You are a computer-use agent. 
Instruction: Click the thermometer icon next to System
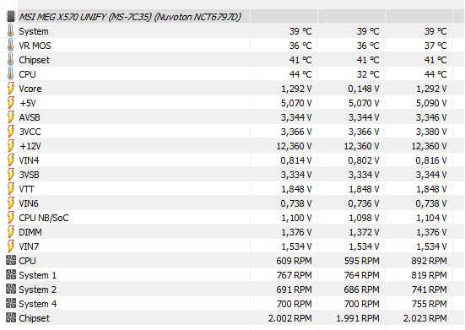tap(11, 31)
